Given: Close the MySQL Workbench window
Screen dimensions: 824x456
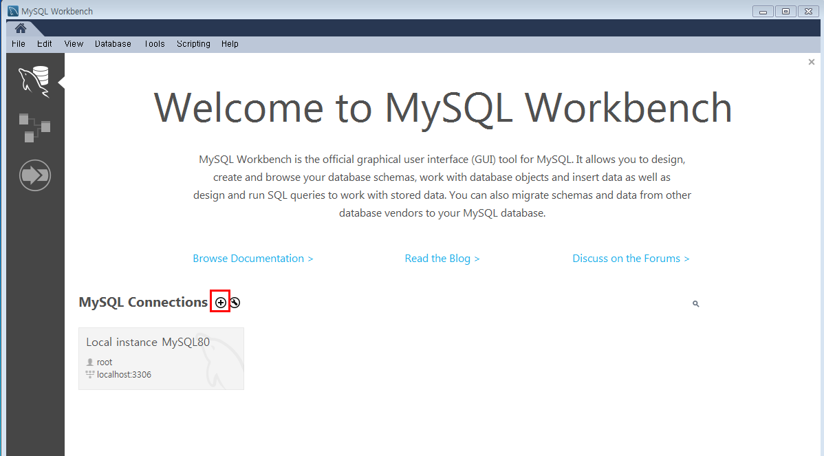Looking at the screenshot, I should tap(809, 11).
